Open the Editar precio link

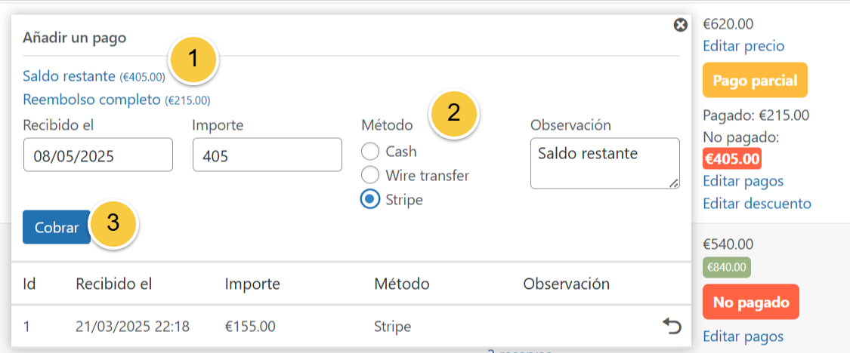[743, 46]
